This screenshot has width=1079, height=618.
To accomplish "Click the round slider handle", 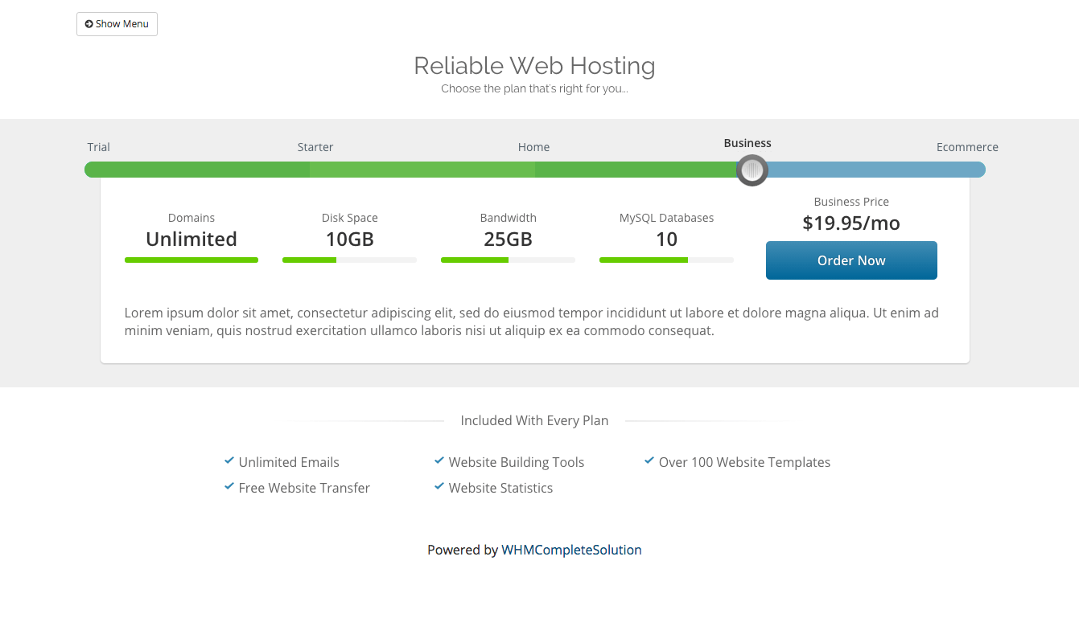I will [x=752, y=170].
